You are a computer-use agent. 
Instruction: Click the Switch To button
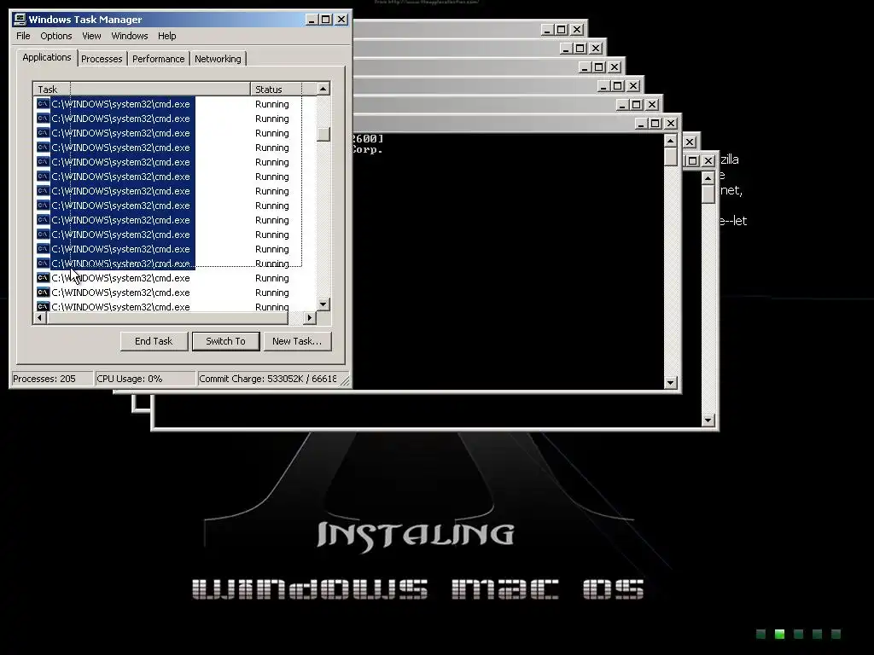pos(225,341)
